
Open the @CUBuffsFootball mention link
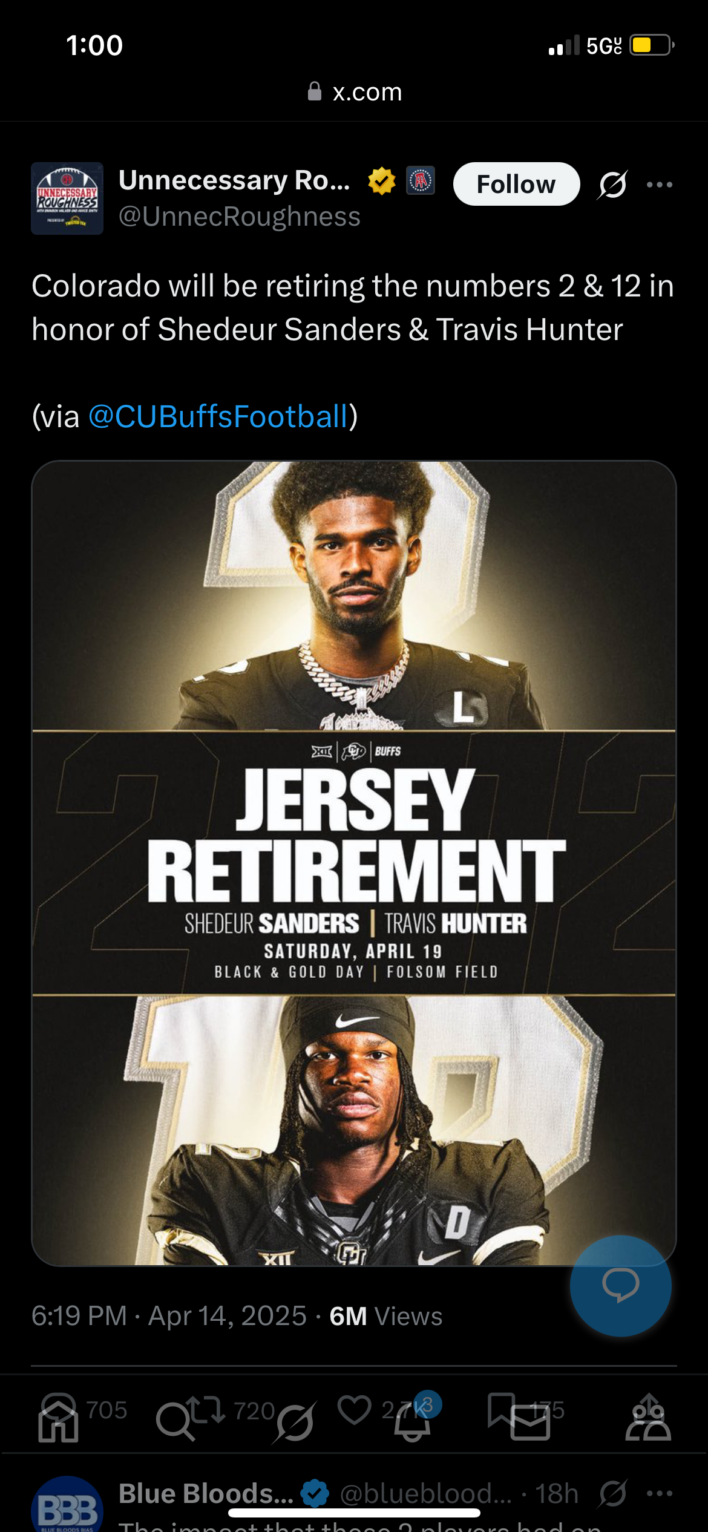pyautogui.click(x=218, y=416)
